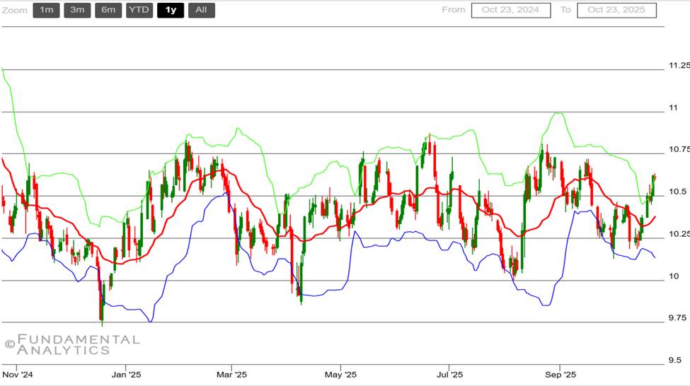Click the Nov '24 x-axis label
Image resolution: width=690 pixels, height=386 pixels.
coord(18,373)
